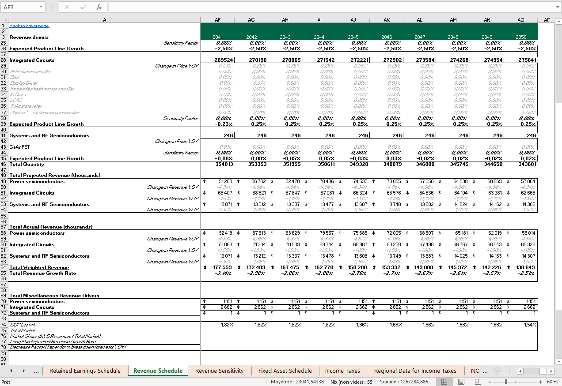Image resolution: width=562 pixels, height=386 pixels.
Task: Open zoom dialog via 60 % label
Action: coord(552,382)
